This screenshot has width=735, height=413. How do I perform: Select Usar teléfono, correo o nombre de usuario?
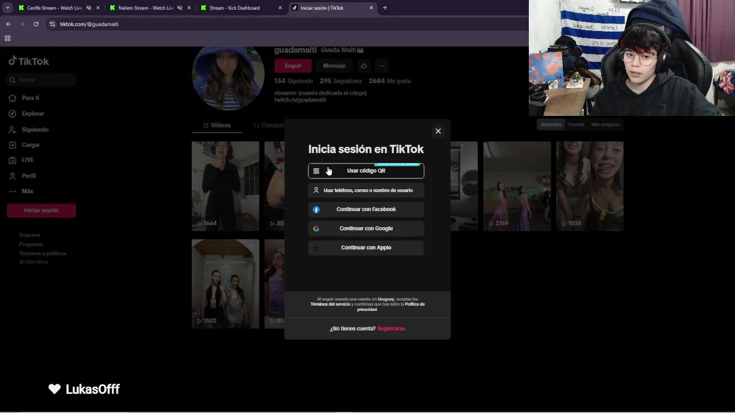coord(366,190)
